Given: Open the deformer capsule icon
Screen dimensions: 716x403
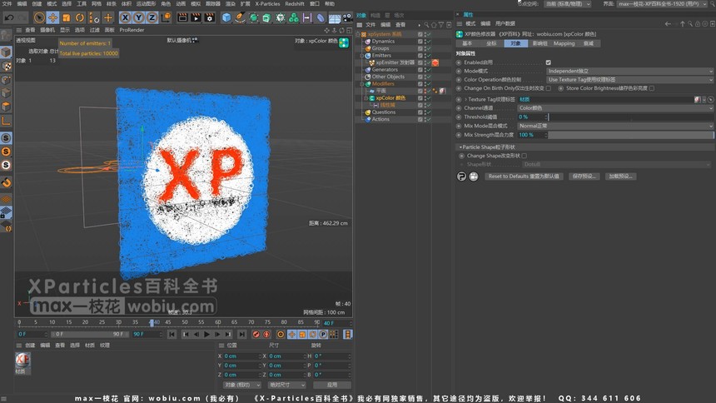Looking at the screenshot, I should pyautogui.click(x=321, y=17).
